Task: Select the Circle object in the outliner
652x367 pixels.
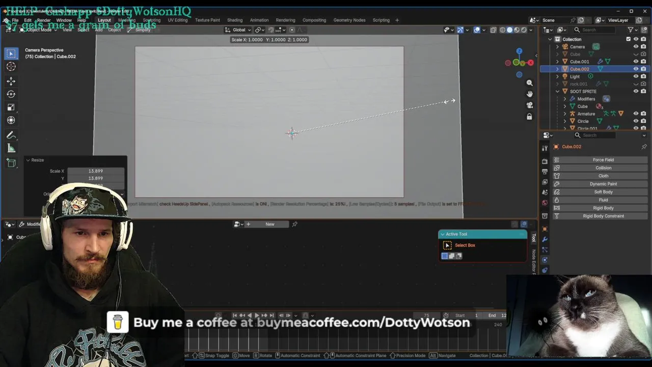Action: [x=583, y=121]
